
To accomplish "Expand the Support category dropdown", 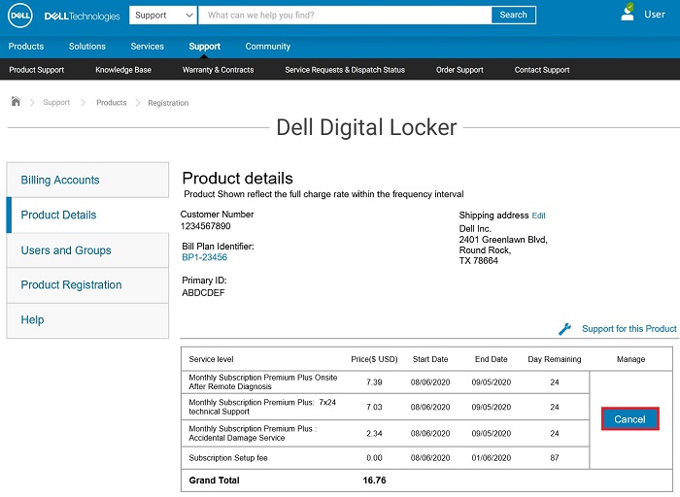I will click(x=163, y=16).
